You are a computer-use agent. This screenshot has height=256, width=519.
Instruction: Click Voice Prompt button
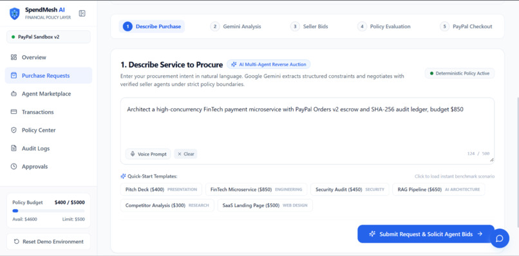tap(148, 154)
